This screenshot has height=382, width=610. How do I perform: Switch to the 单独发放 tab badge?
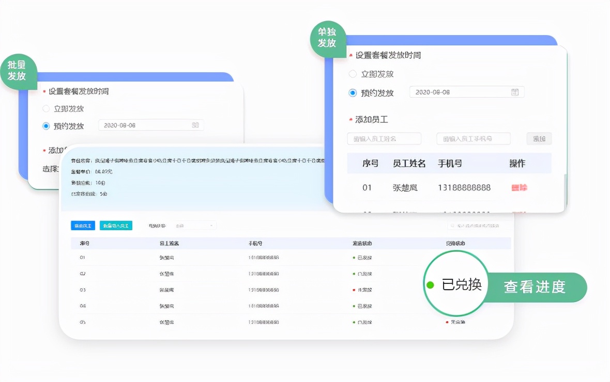pyautogui.click(x=327, y=37)
